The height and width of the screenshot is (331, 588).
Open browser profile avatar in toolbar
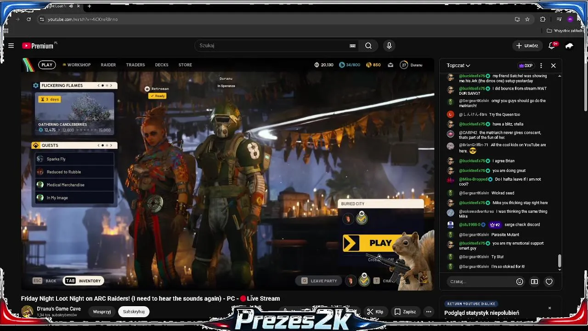570,19
